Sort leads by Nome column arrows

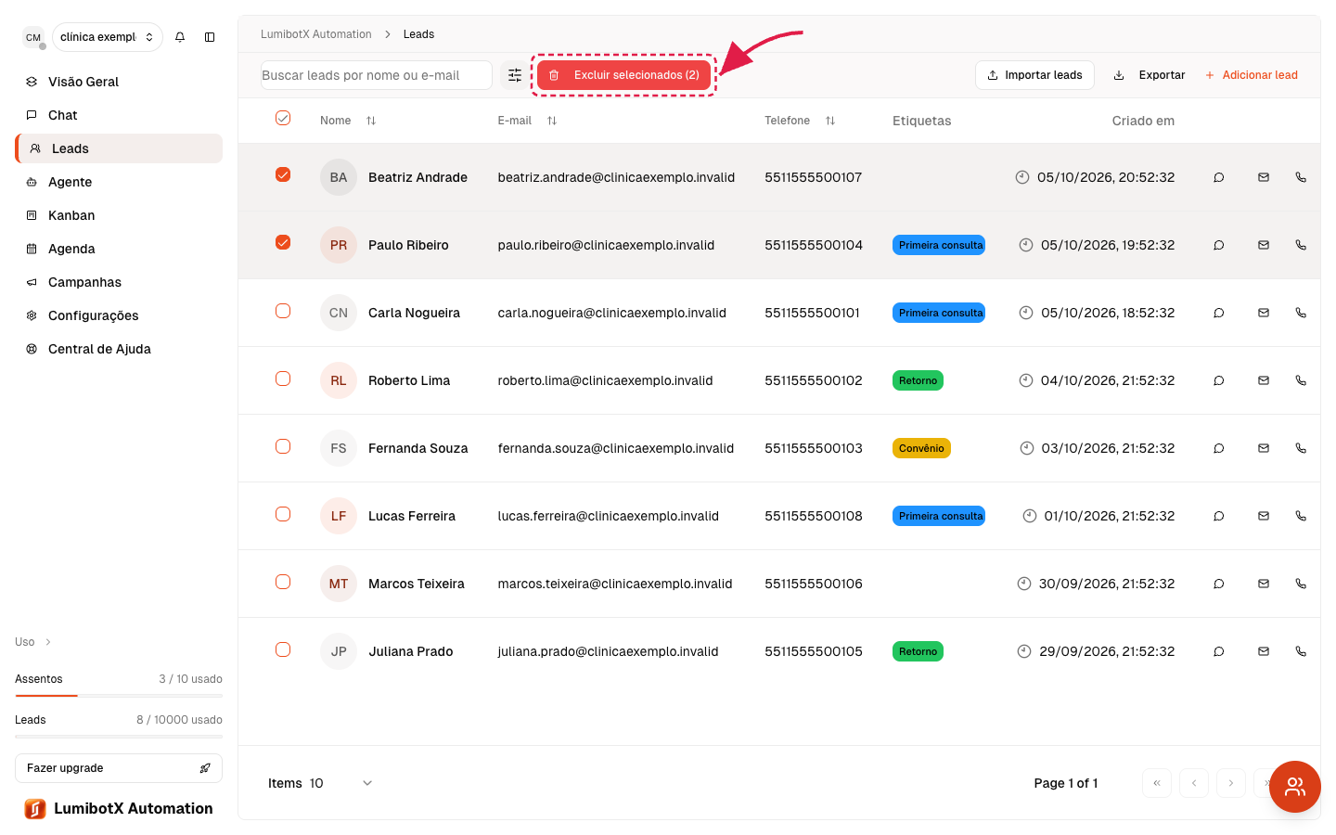pos(371,121)
